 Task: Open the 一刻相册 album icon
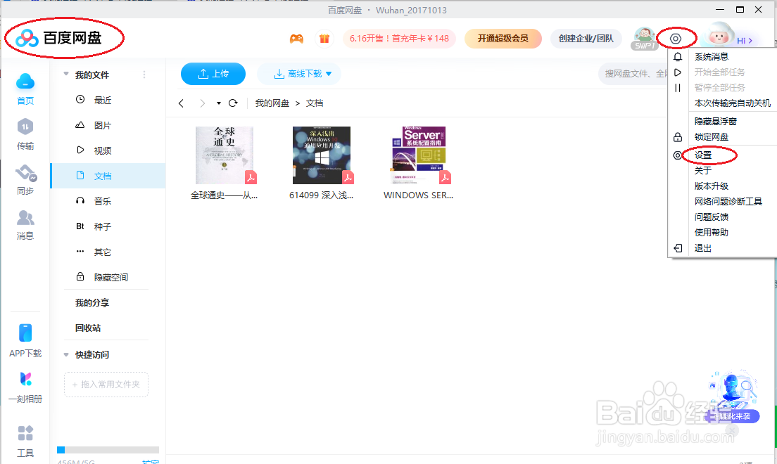tap(25, 379)
